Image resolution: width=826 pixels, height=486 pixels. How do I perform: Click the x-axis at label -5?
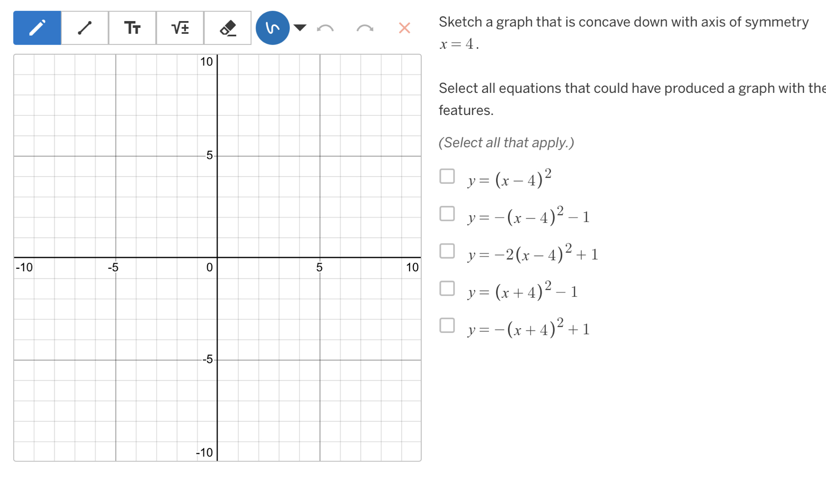pyautogui.click(x=115, y=258)
